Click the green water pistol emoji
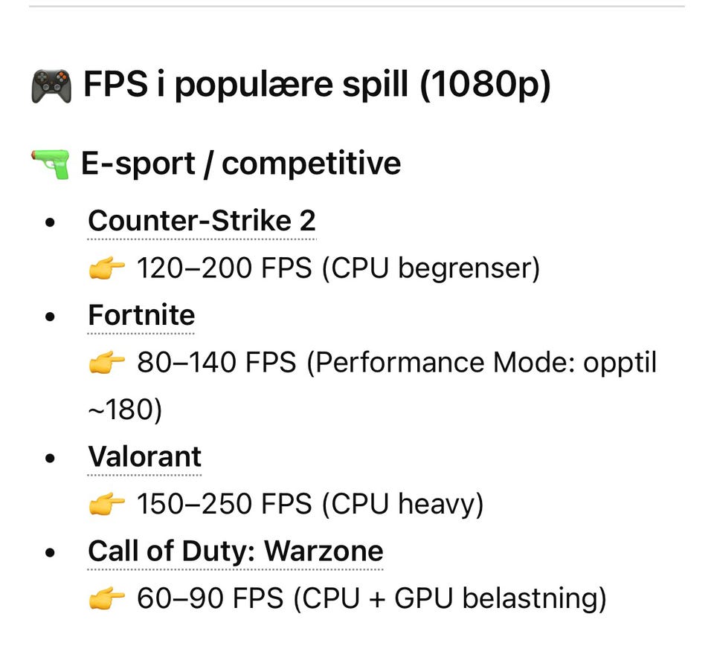This screenshot has width=714, height=660. click(x=50, y=163)
